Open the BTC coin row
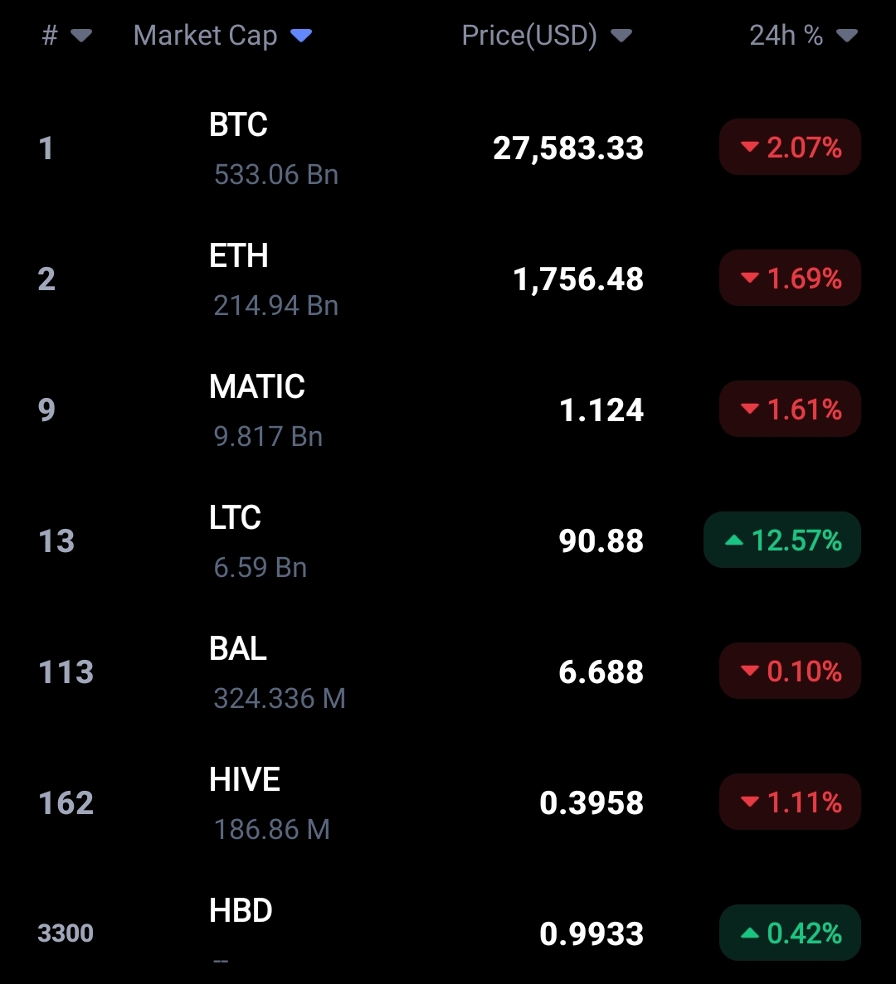Screen dimensions: 896x984 click(x=448, y=148)
